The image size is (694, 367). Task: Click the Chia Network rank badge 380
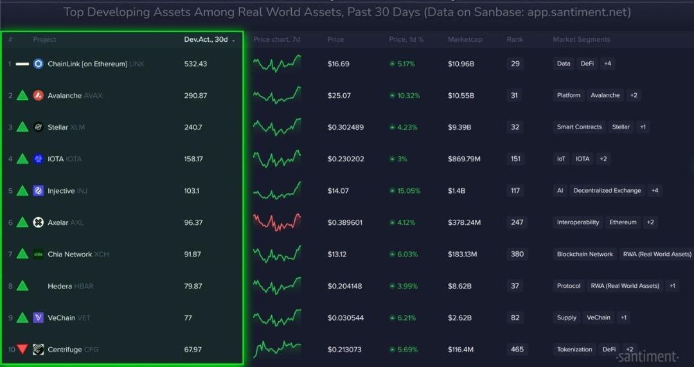(x=517, y=254)
